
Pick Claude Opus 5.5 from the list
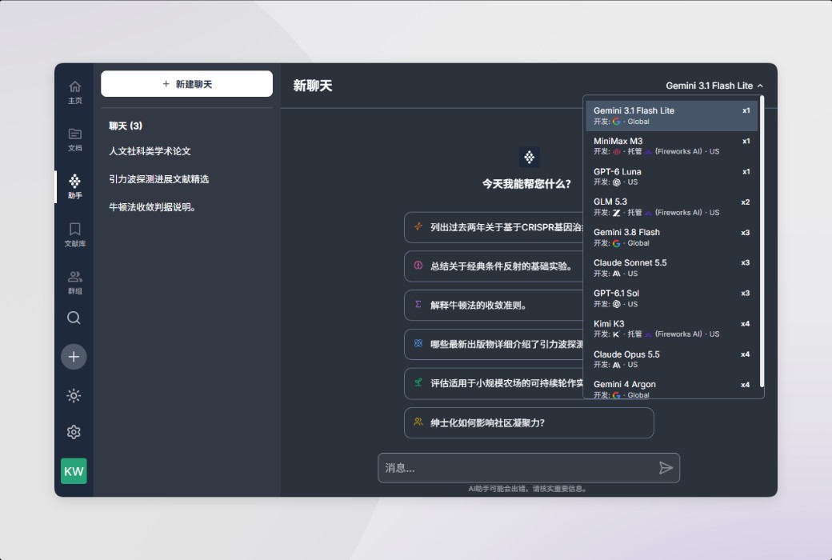671,359
